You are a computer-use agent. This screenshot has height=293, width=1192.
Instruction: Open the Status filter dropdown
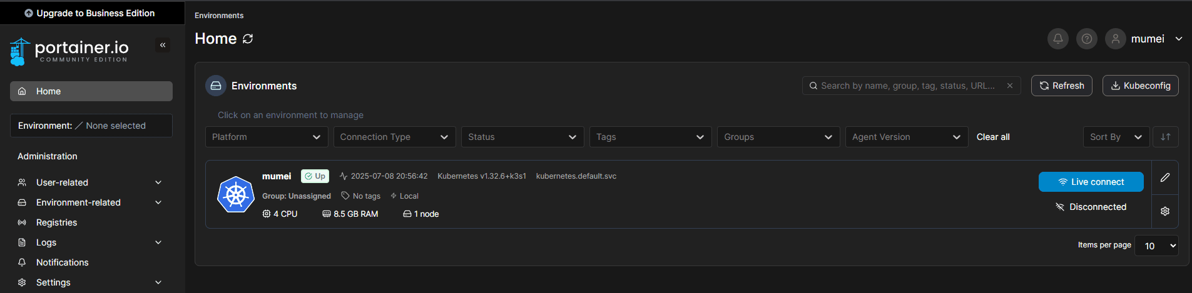pyautogui.click(x=522, y=137)
